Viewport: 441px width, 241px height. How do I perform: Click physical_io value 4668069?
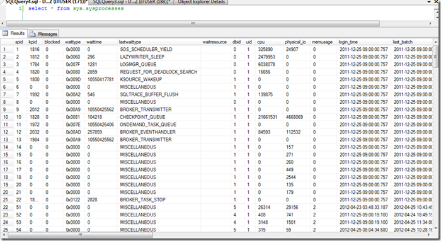point(297,117)
